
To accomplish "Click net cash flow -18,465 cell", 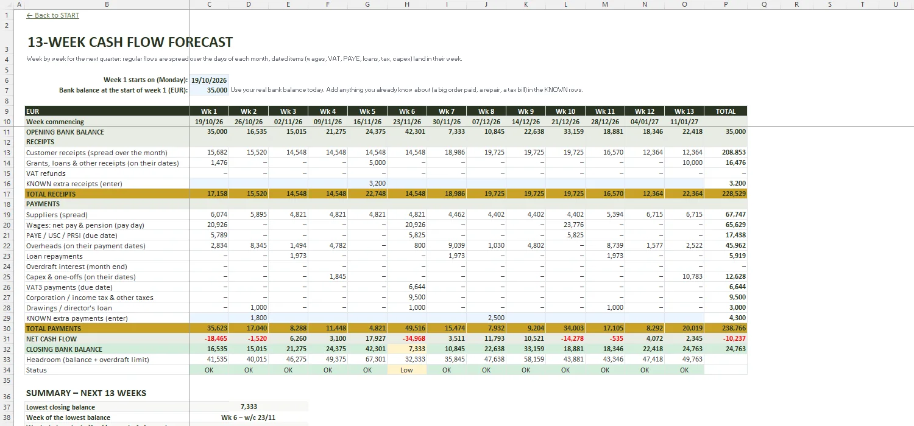I will [x=209, y=339].
